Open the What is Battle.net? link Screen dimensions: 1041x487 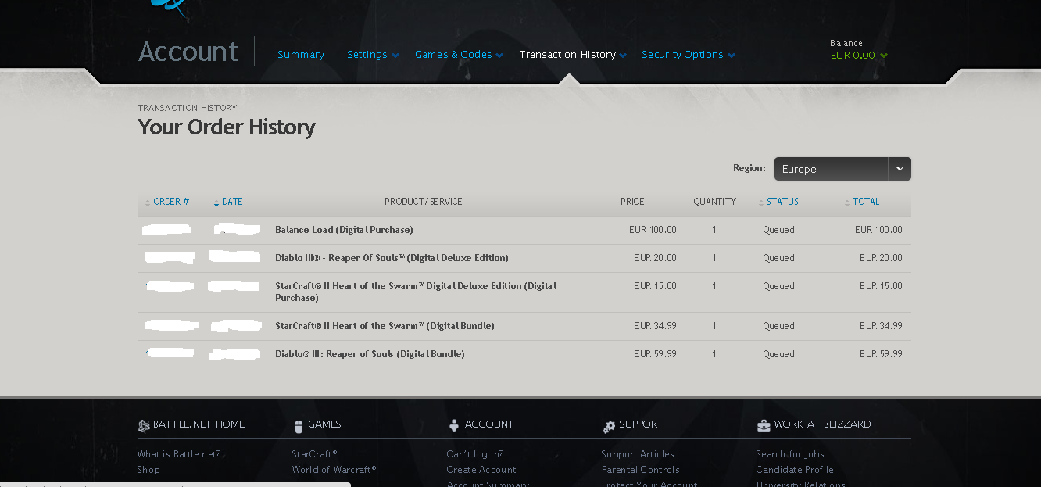179,454
